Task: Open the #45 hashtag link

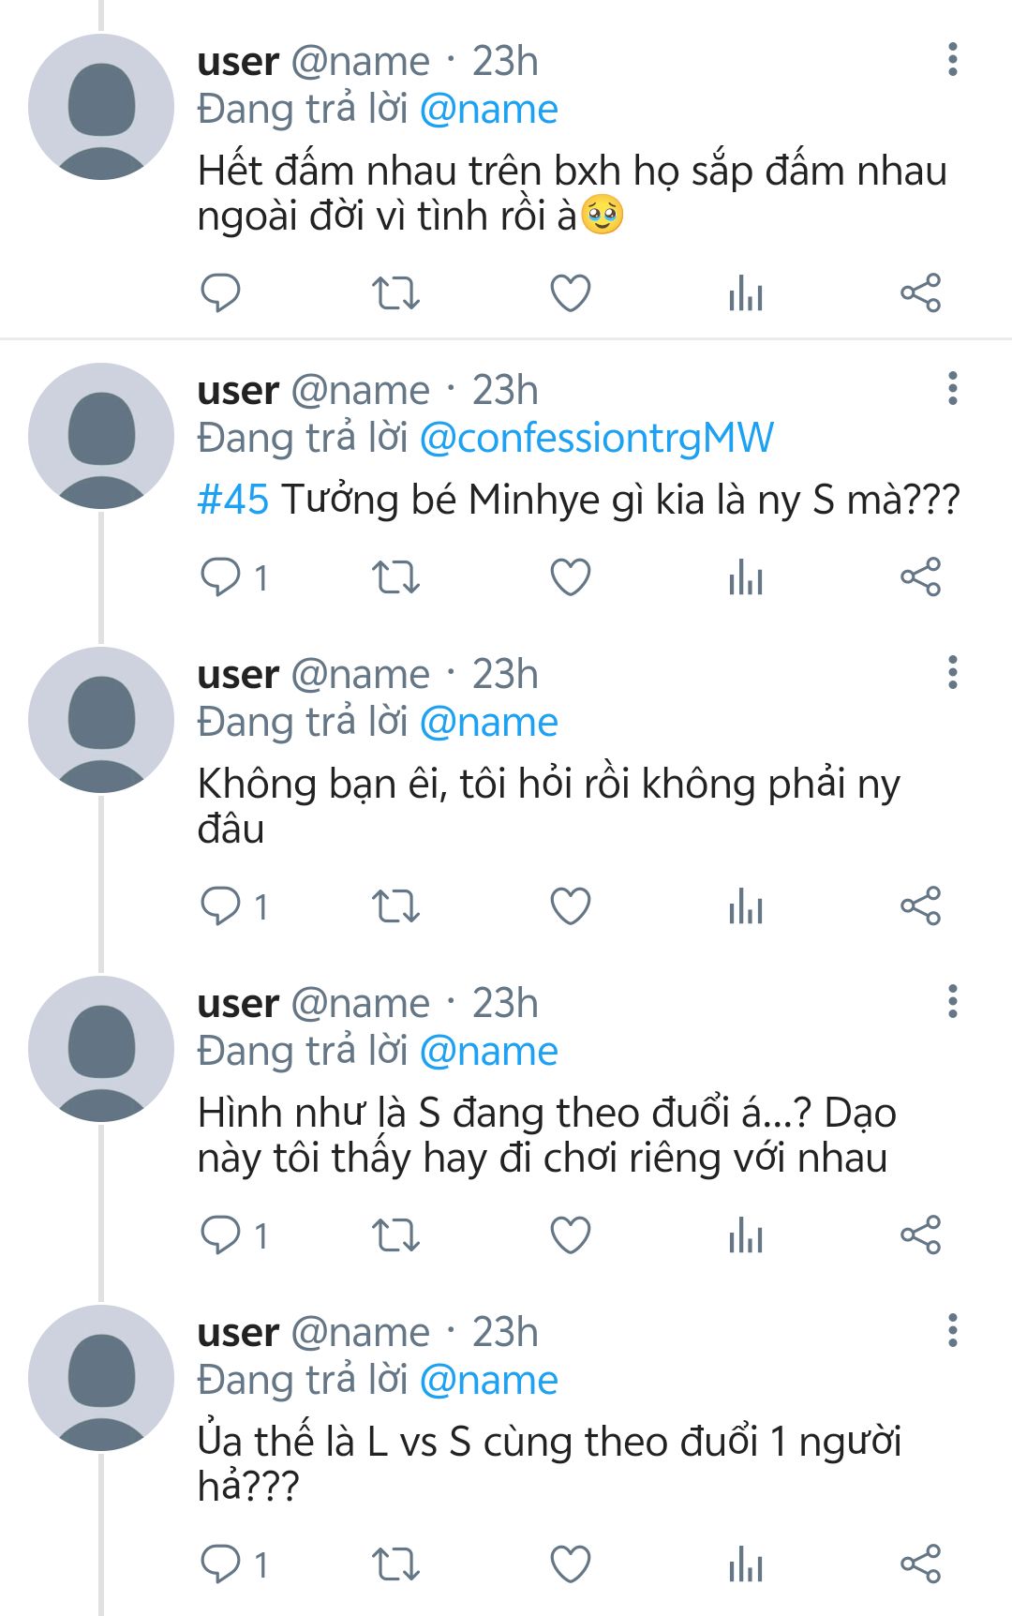Action: click(233, 501)
